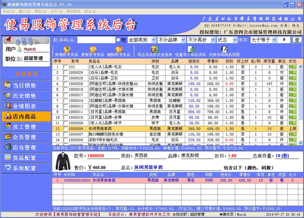Go to 员工管理 staff management
The width and height of the screenshot is (304, 218).
[26, 127]
